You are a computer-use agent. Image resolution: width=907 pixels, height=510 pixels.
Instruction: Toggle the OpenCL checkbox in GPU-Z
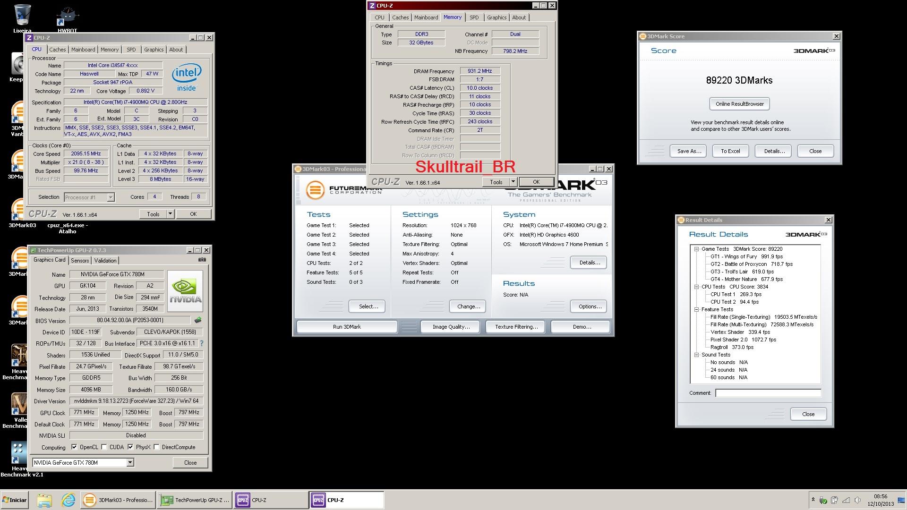tap(74, 447)
